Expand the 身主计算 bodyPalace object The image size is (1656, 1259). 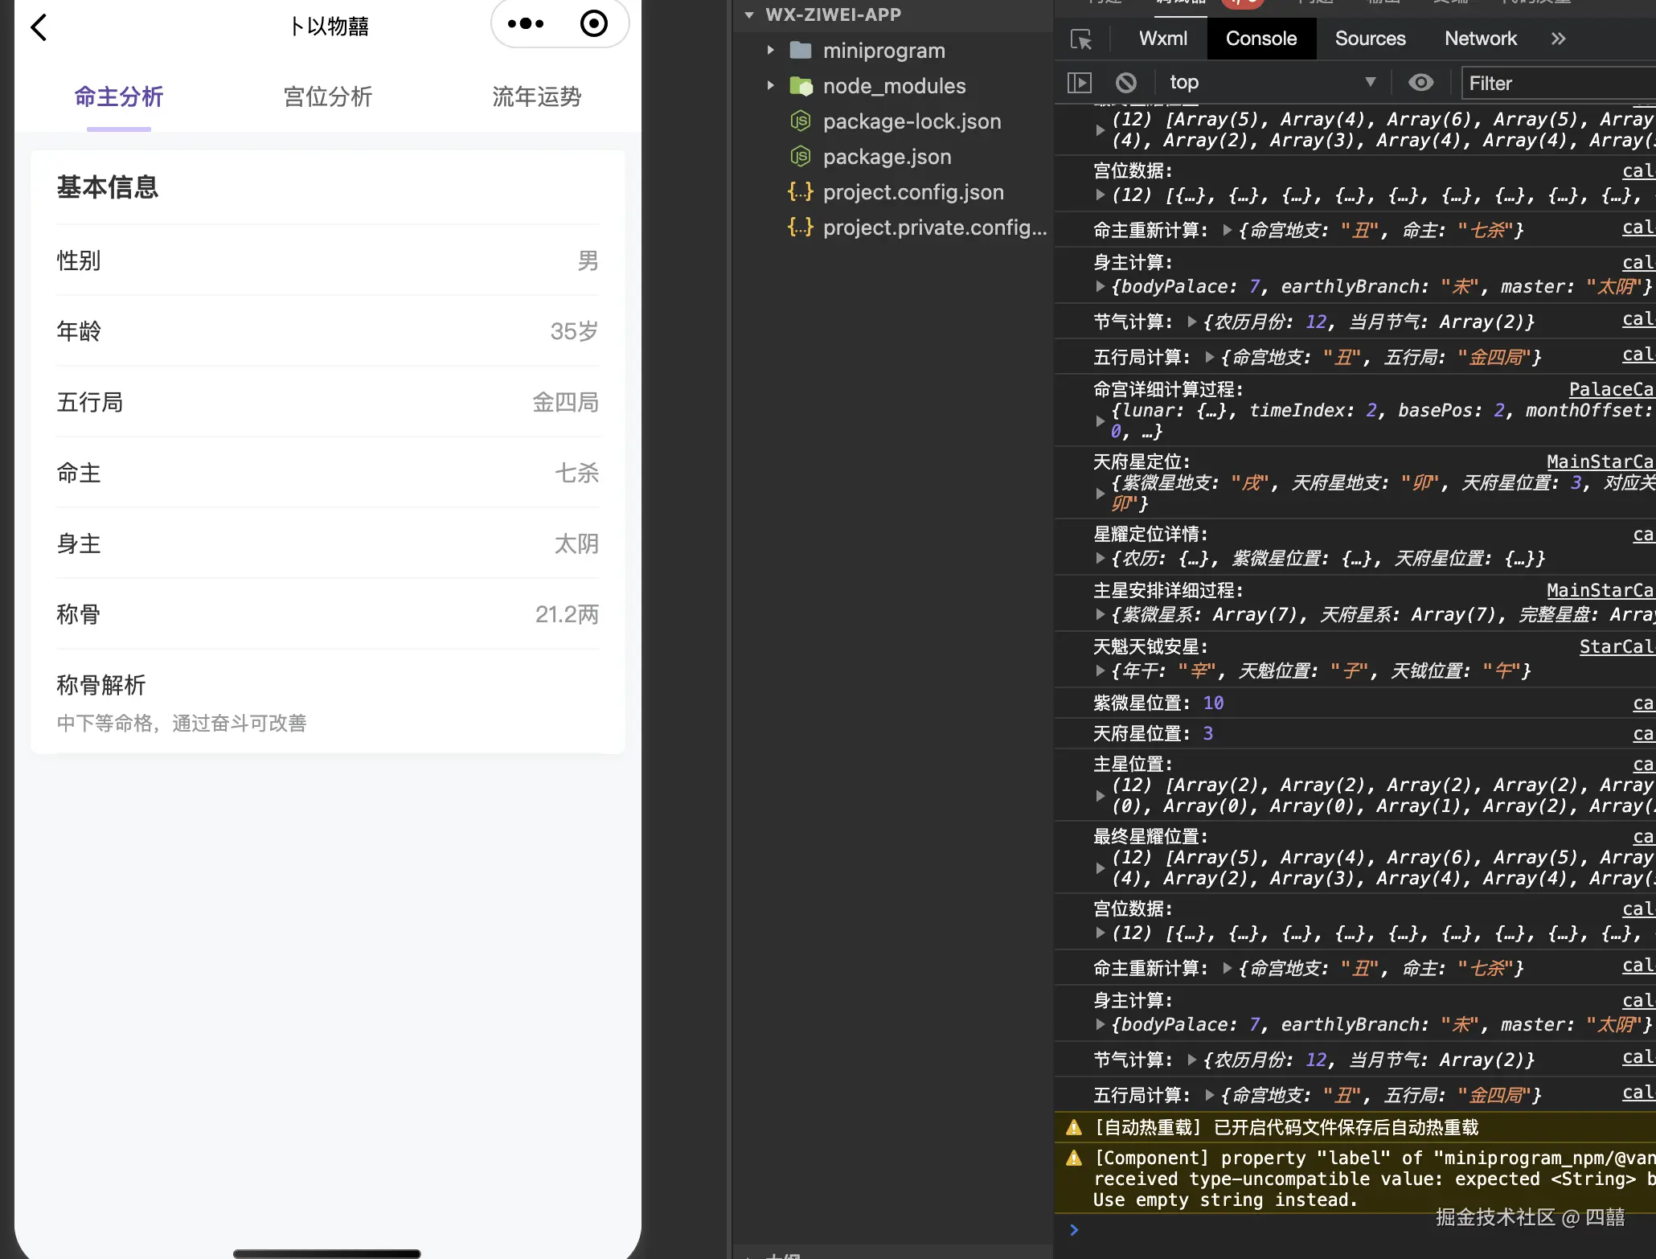[x=1101, y=286]
